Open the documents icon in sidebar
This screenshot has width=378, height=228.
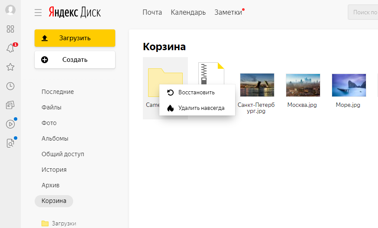click(10, 105)
